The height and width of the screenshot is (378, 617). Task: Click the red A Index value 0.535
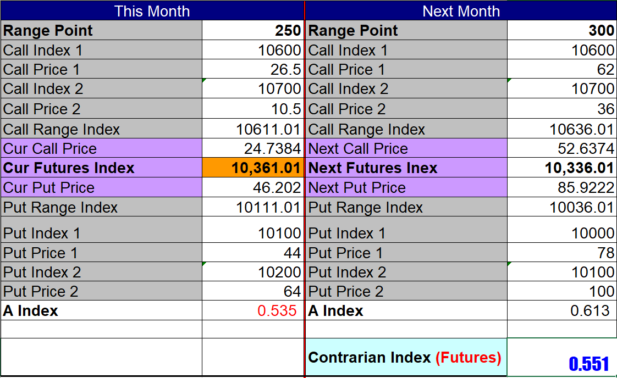pos(253,311)
